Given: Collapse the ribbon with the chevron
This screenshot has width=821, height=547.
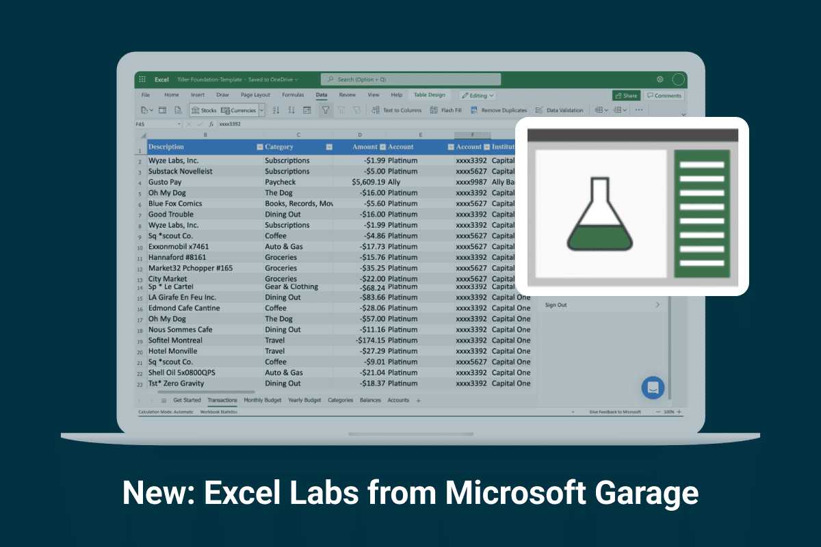Looking at the screenshot, I should click(682, 115).
